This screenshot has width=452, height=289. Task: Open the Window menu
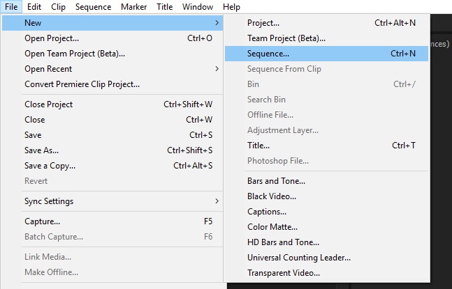[198, 7]
